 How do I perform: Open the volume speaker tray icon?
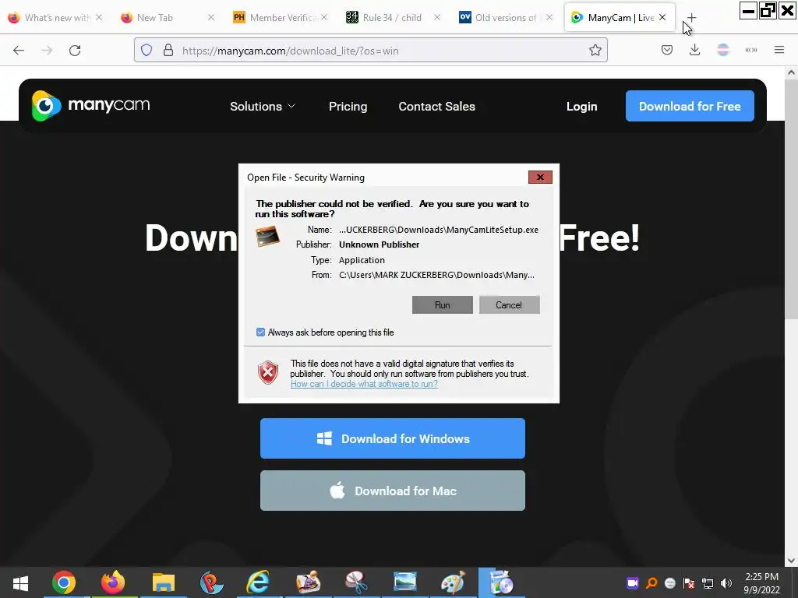(726, 582)
